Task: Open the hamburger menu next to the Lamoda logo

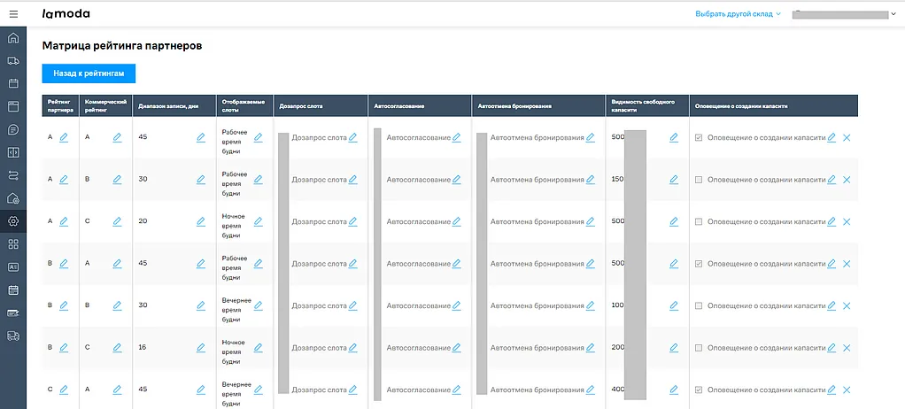Action: point(13,14)
